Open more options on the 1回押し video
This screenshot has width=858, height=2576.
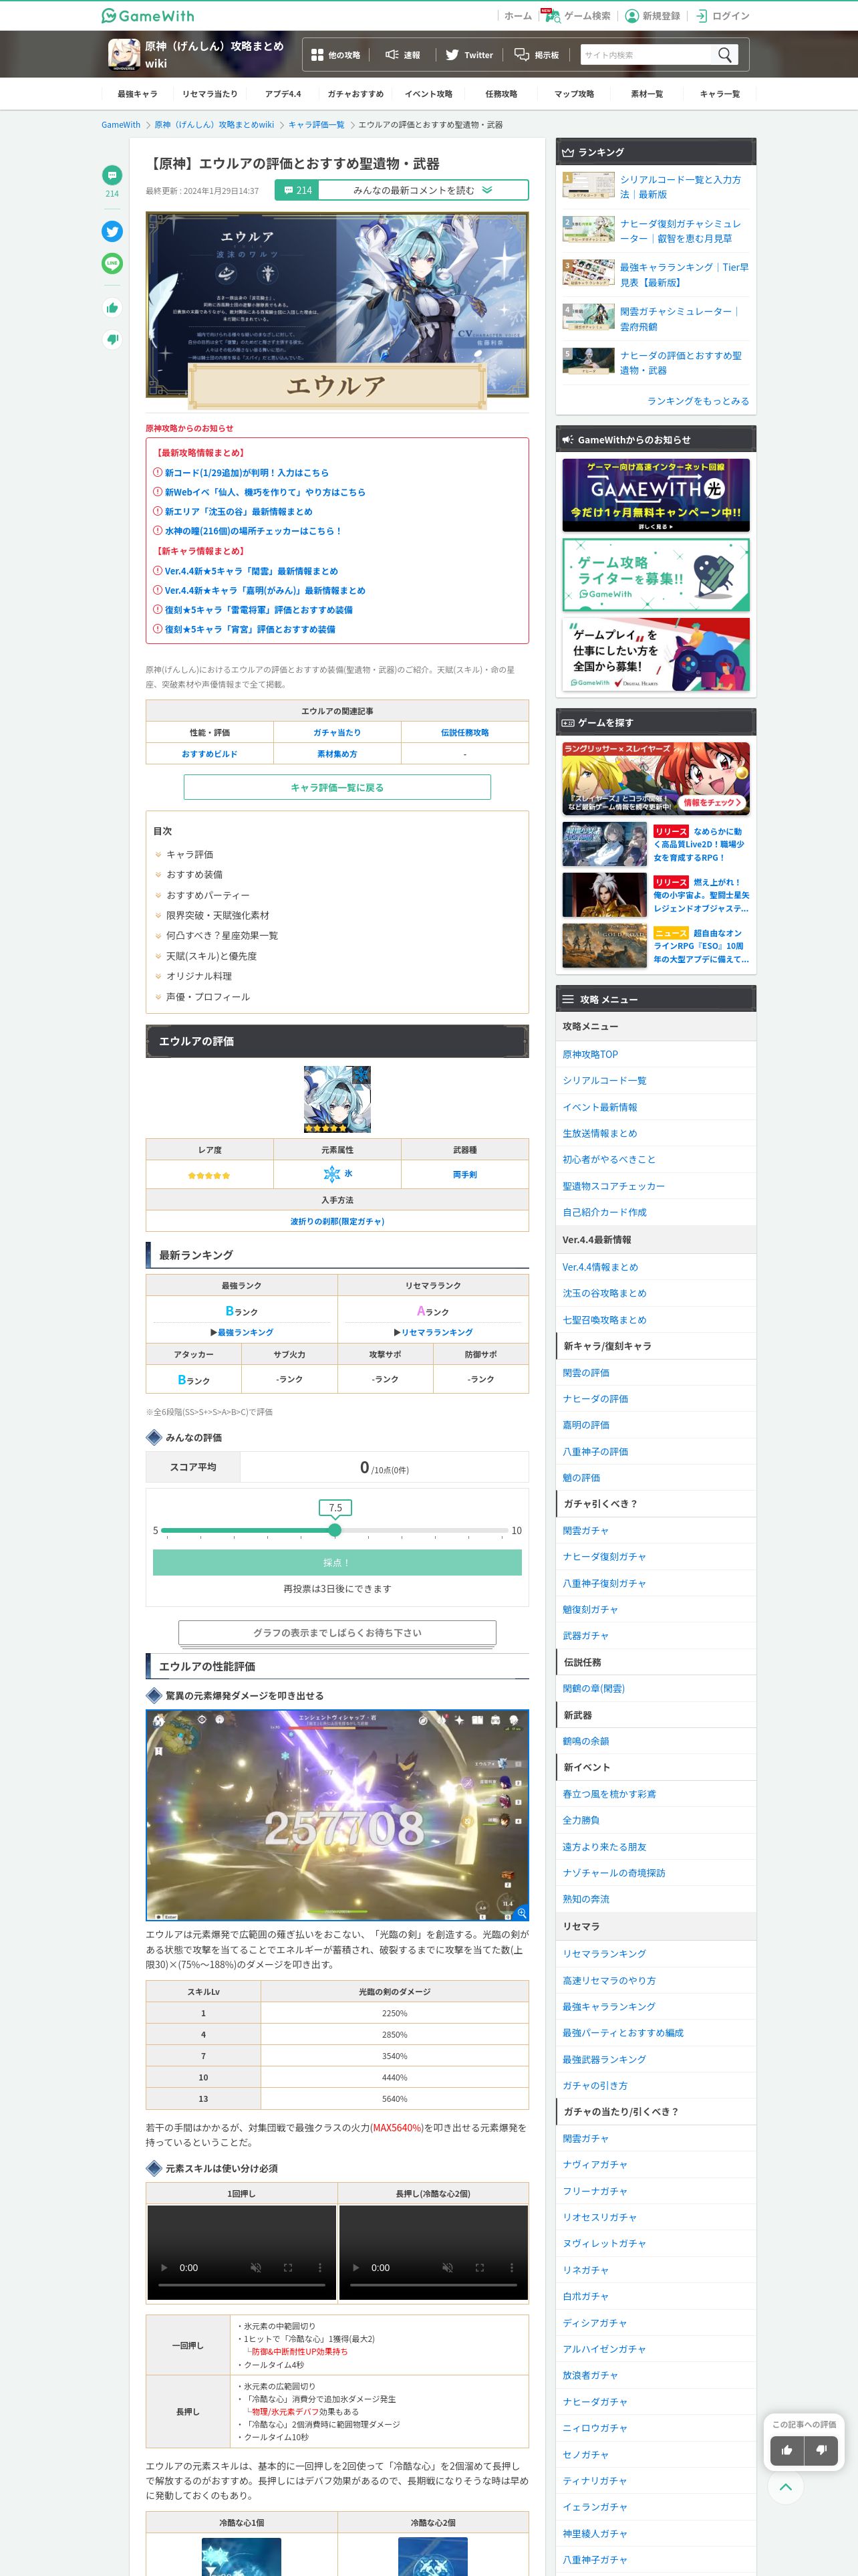[319, 2267]
